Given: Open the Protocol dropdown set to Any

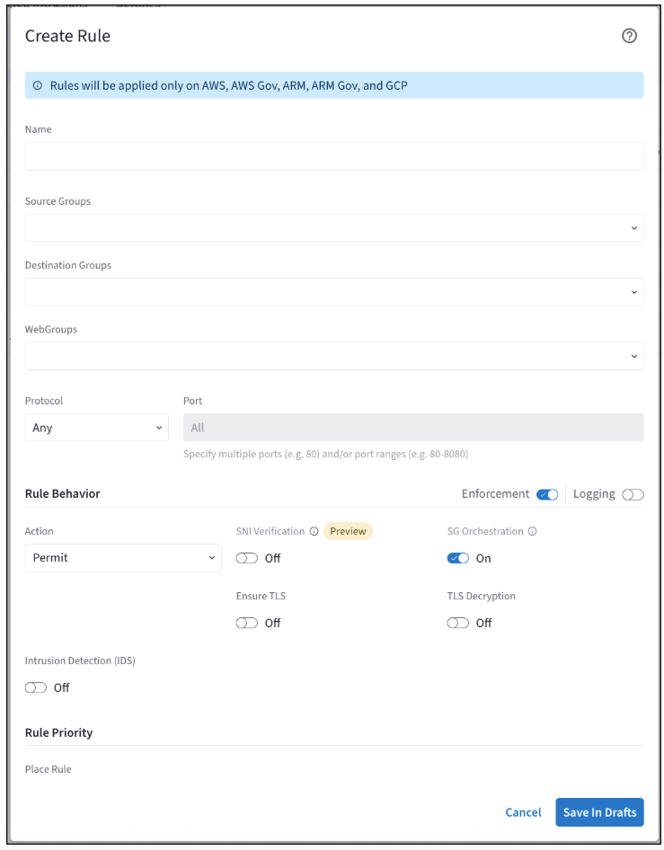Looking at the screenshot, I should pyautogui.click(x=96, y=428).
